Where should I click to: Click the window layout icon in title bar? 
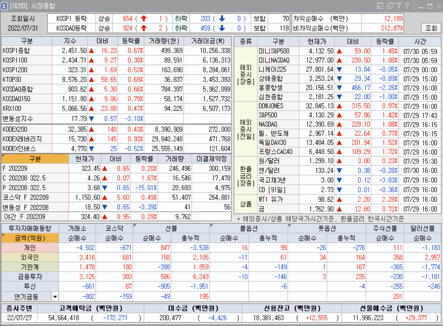(x=380, y=6)
